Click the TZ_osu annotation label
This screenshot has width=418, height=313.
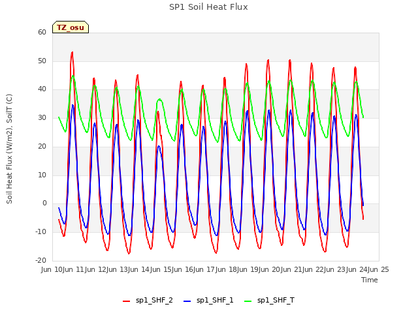71,27
